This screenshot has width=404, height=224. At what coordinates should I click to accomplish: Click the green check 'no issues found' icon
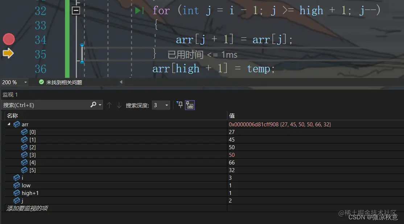(x=41, y=82)
